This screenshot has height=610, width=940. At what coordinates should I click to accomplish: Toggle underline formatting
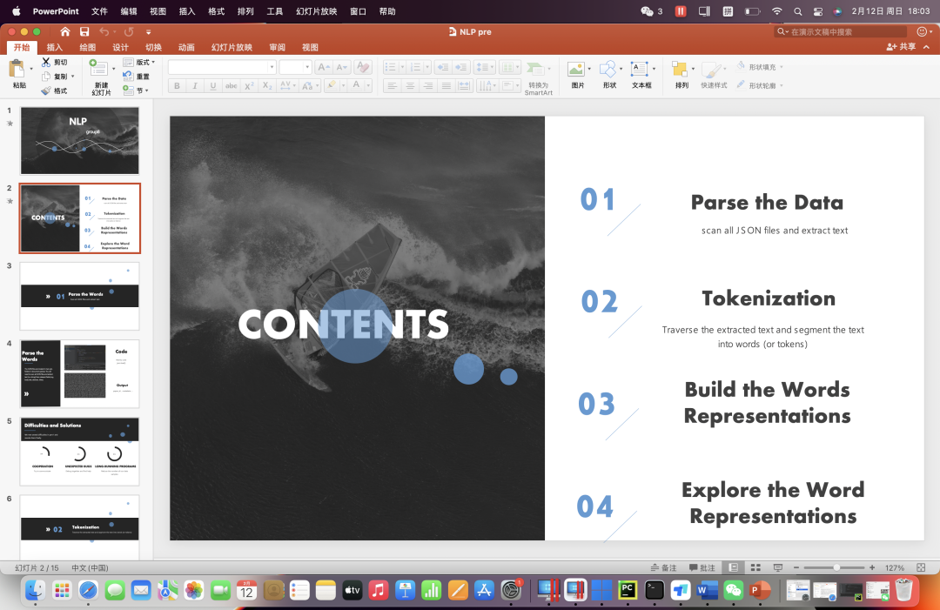click(x=213, y=85)
